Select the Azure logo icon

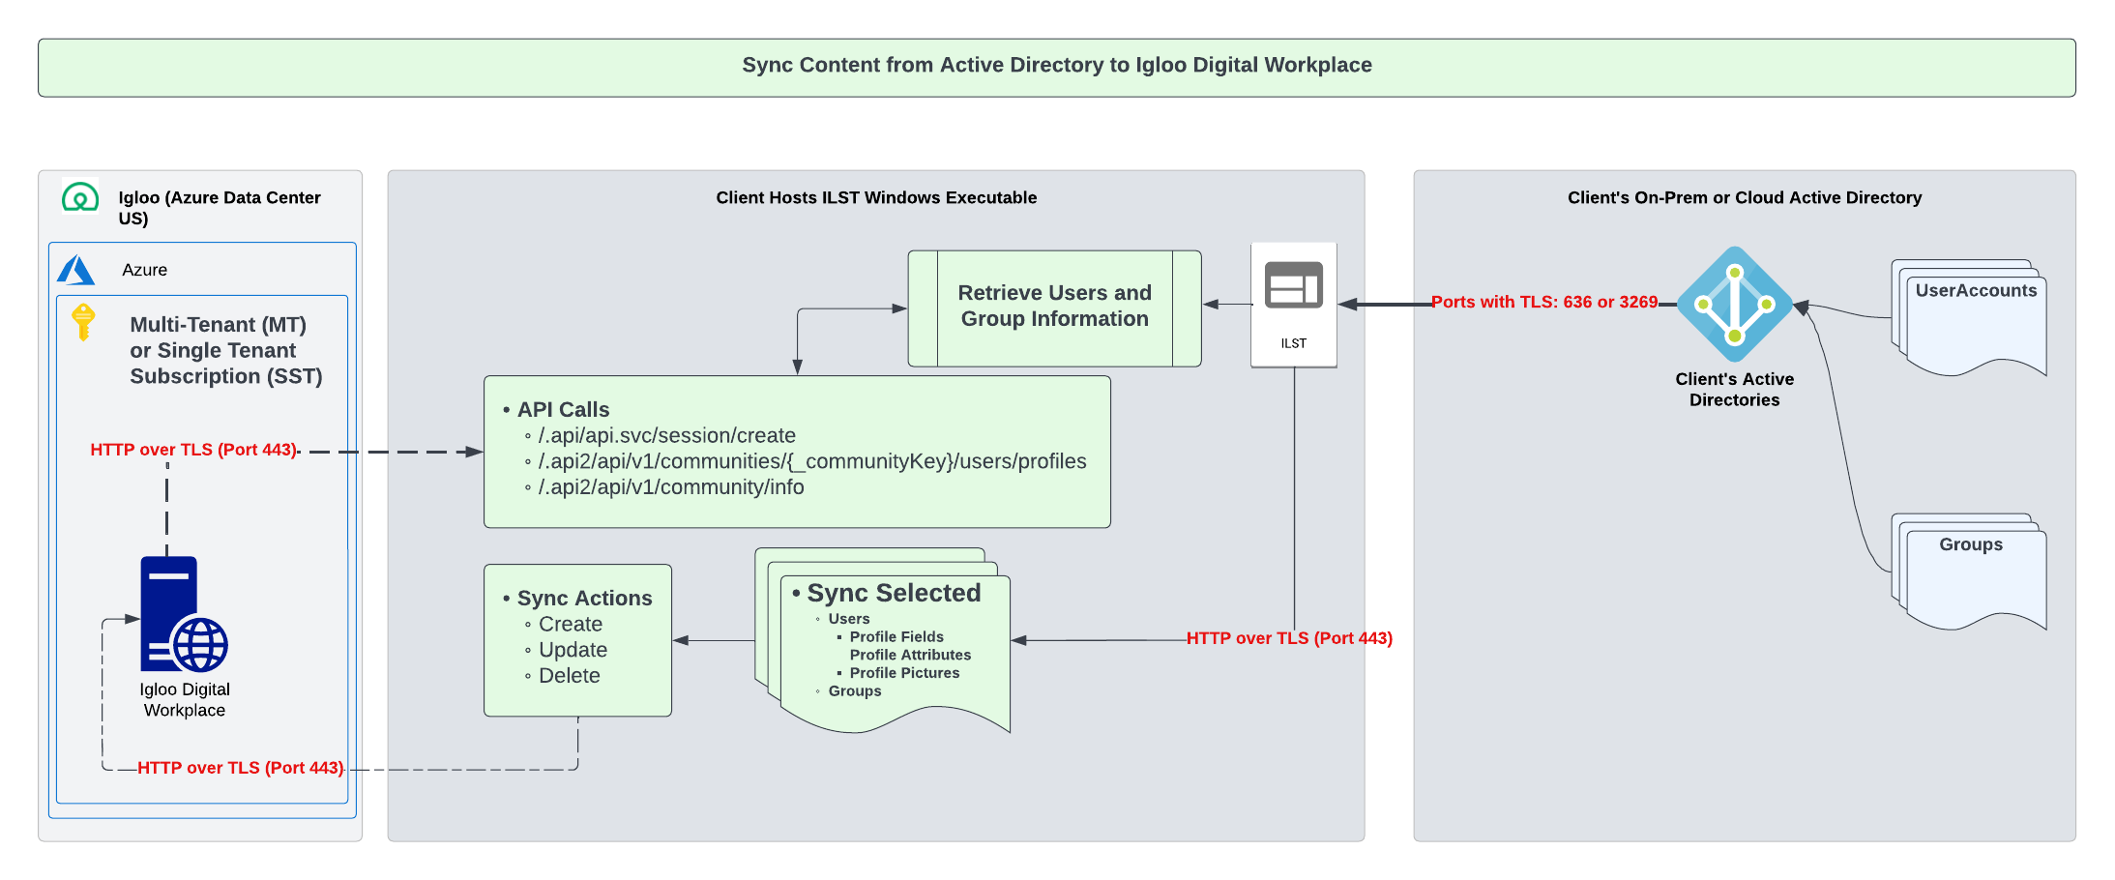click(x=76, y=269)
